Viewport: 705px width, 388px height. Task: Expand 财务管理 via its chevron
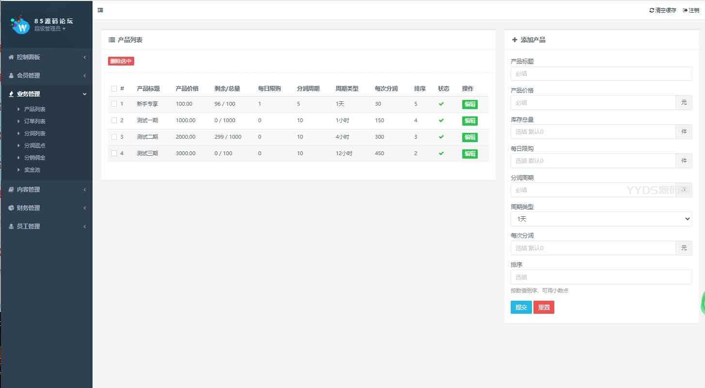85,208
